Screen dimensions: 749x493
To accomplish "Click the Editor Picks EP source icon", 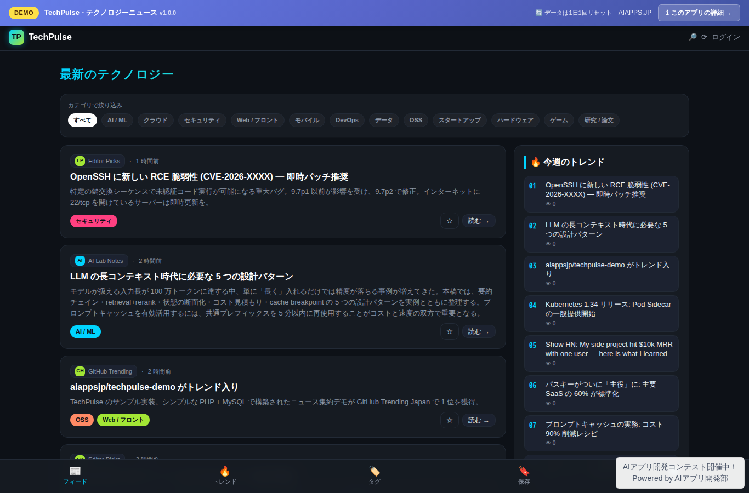I will (x=80, y=161).
